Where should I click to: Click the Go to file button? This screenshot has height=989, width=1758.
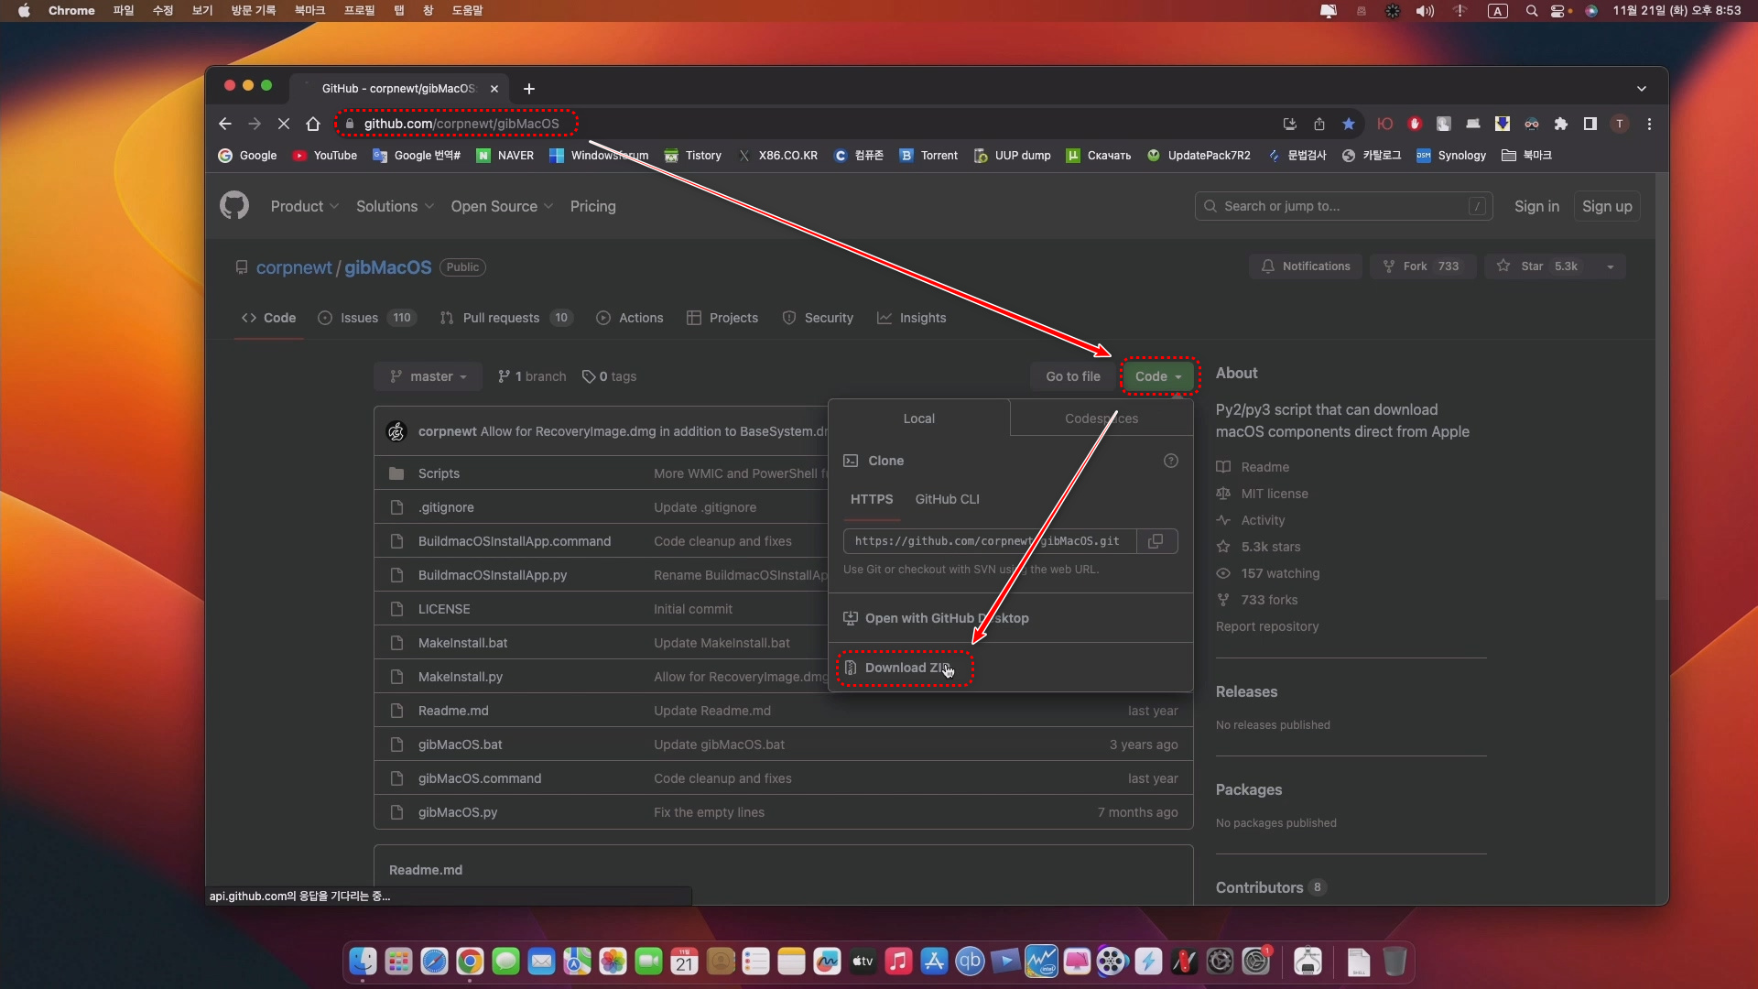1073,376
